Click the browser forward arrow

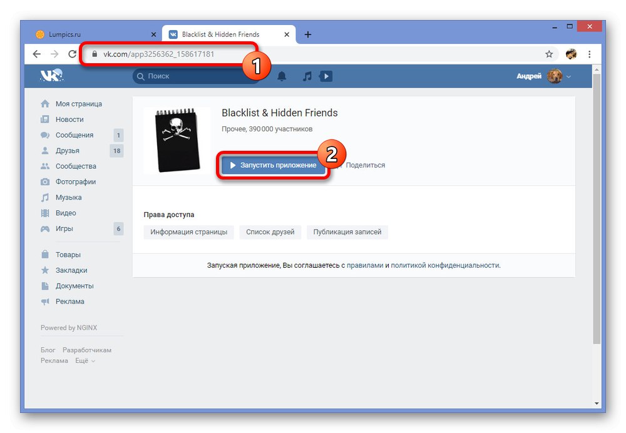pyautogui.click(x=54, y=54)
